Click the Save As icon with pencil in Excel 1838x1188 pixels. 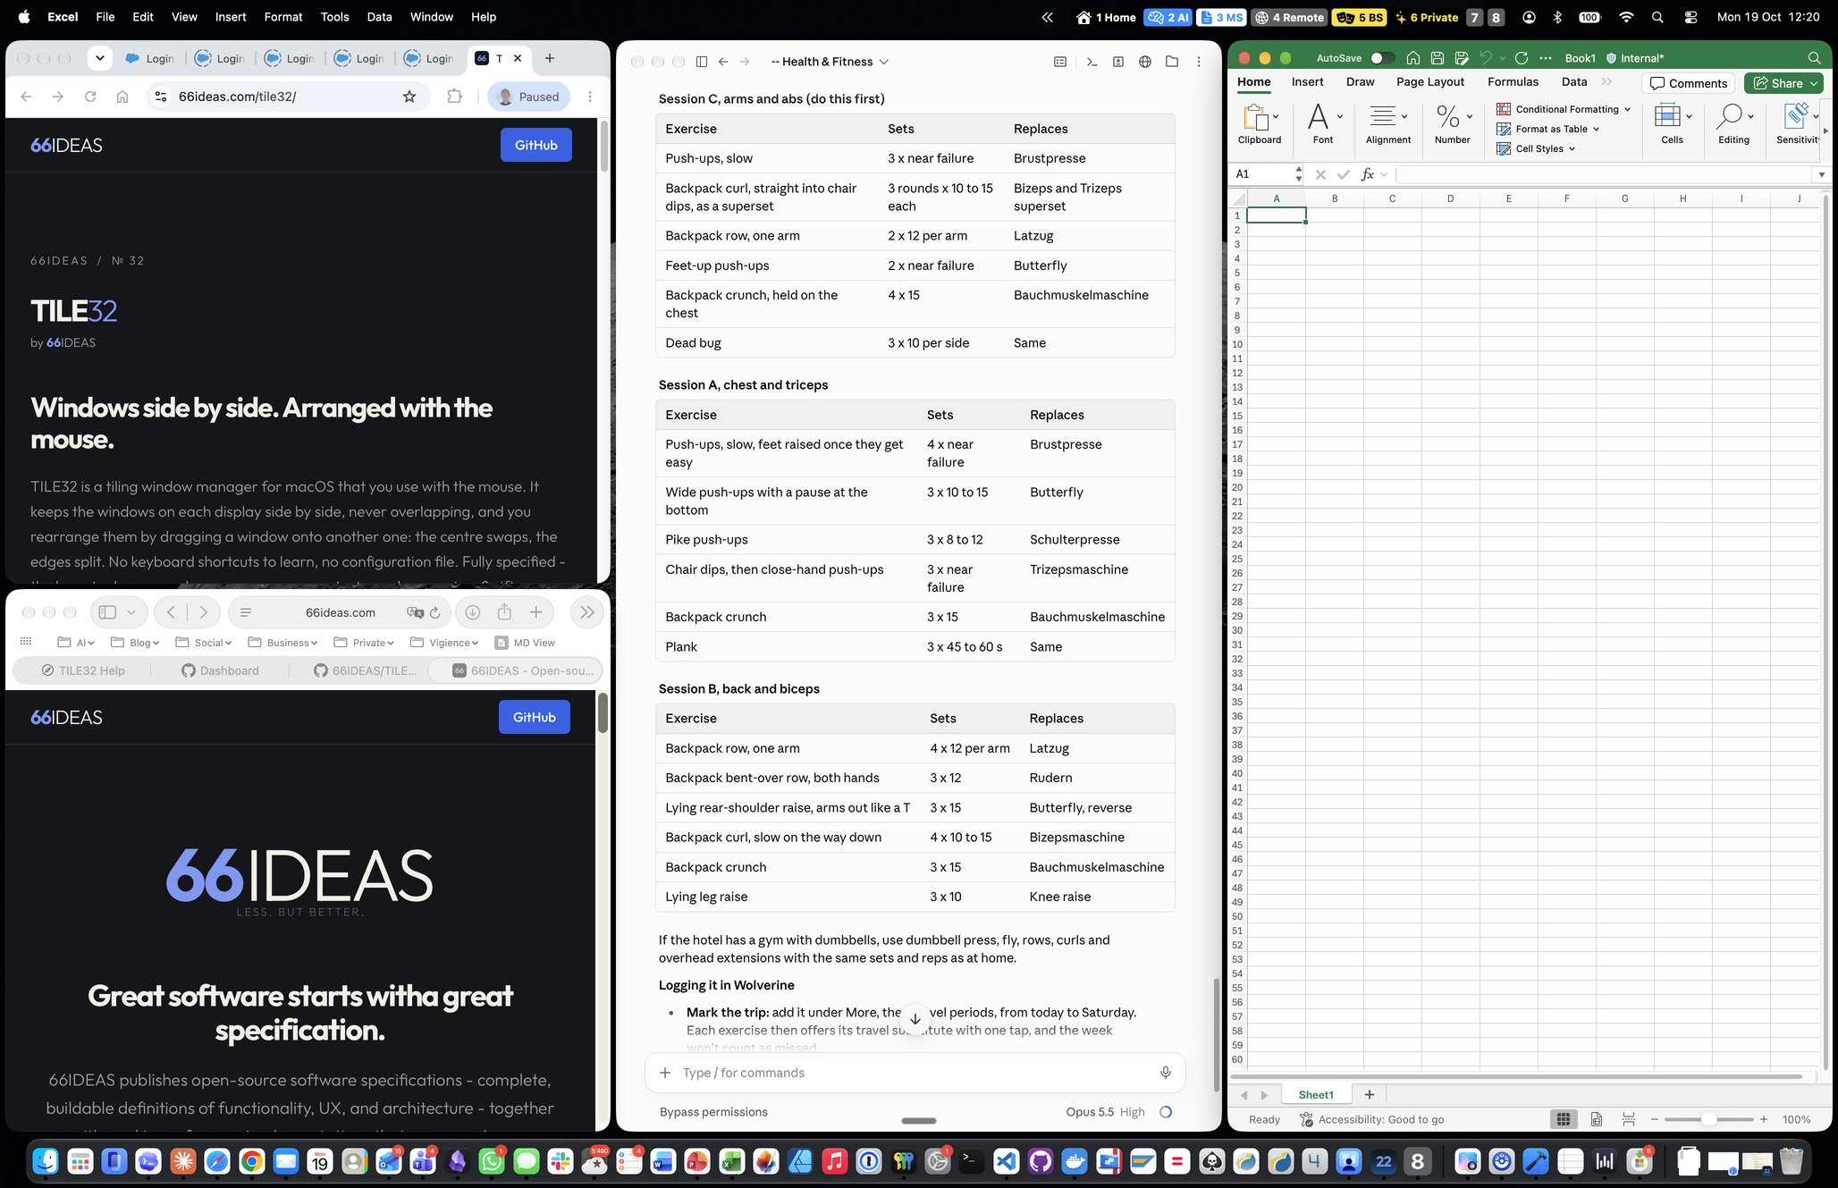tap(1462, 58)
